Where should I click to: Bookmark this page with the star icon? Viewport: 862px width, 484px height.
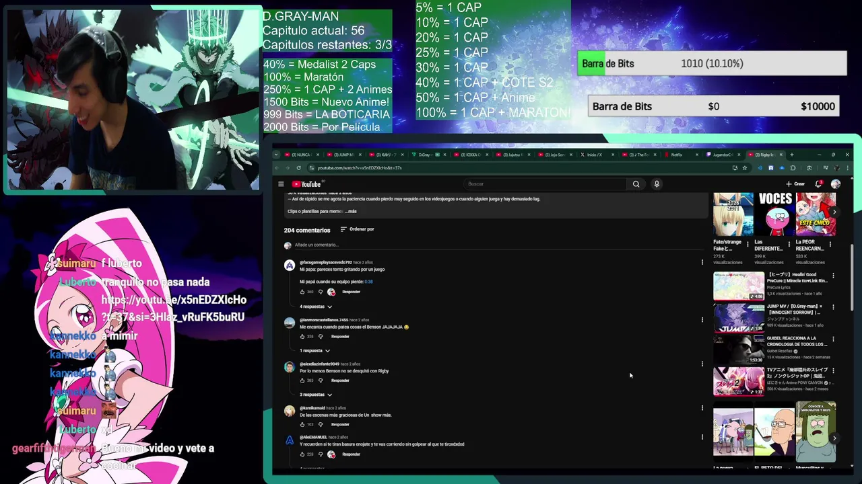[x=745, y=167]
